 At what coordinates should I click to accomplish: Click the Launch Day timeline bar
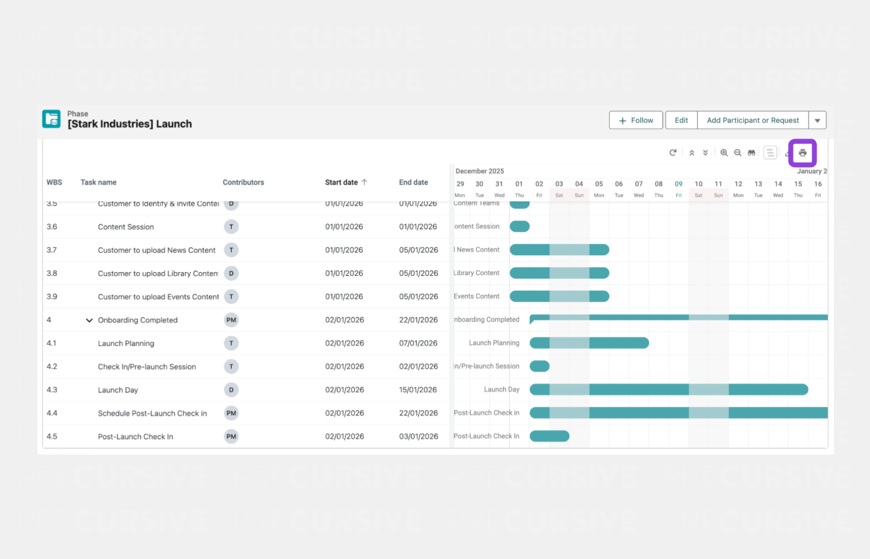[668, 389]
